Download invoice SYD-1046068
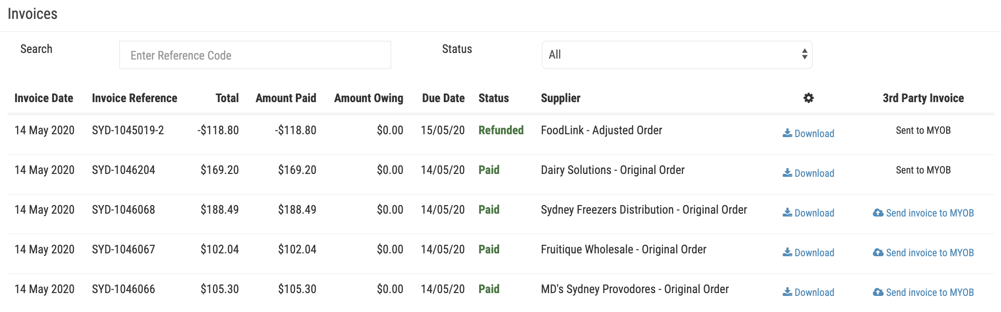1001x312 pixels. pyautogui.click(x=808, y=213)
